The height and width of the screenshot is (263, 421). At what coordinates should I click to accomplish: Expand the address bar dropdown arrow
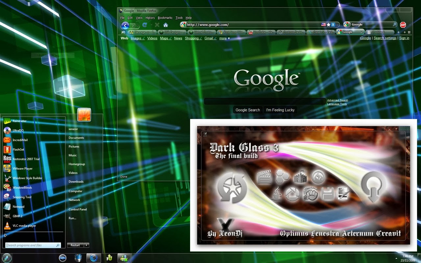[x=338, y=25]
